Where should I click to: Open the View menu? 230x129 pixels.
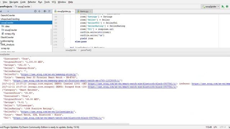(5, 2)
